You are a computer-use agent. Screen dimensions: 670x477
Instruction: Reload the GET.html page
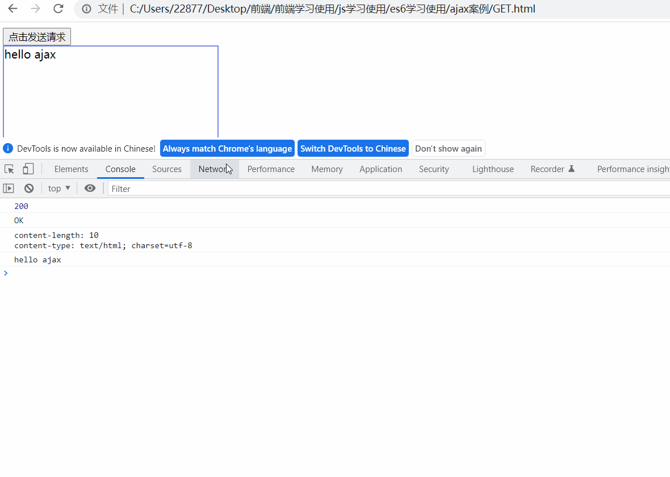point(58,9)
